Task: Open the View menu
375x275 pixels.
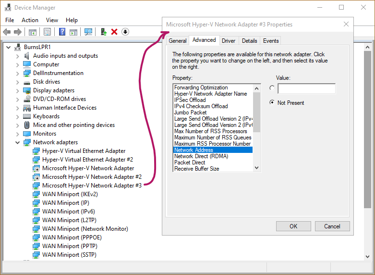Action: [52, 20]
